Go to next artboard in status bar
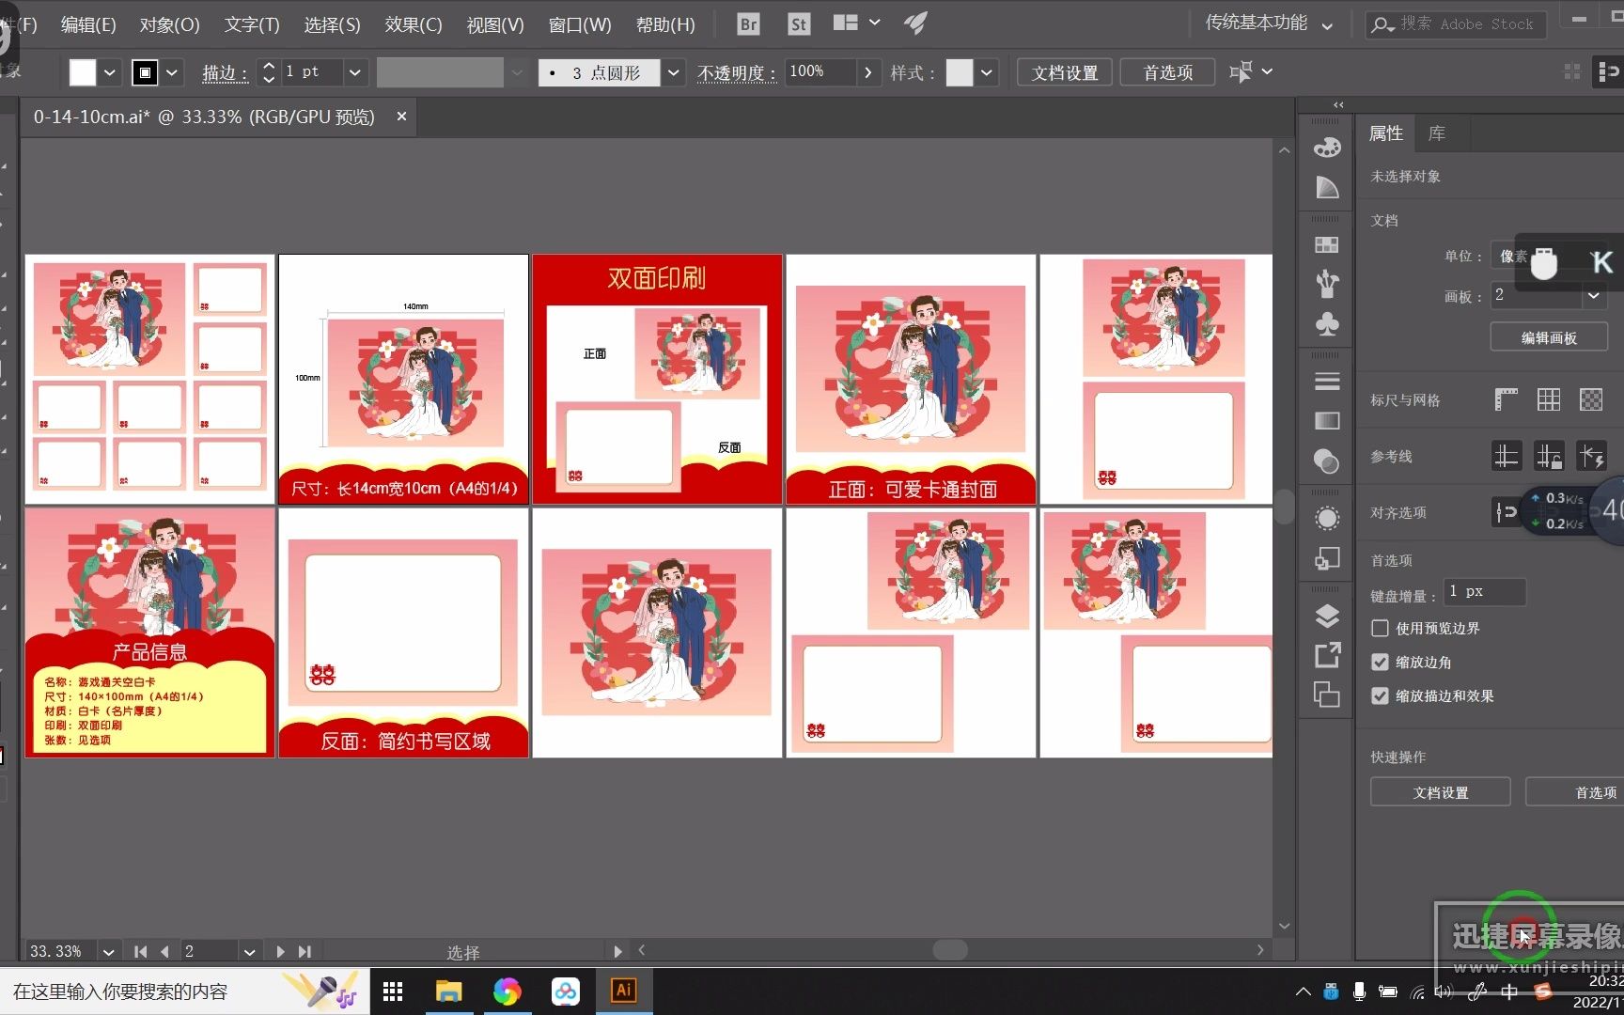The width and height of the screenshot is (1624, 1015). (280, 951)
